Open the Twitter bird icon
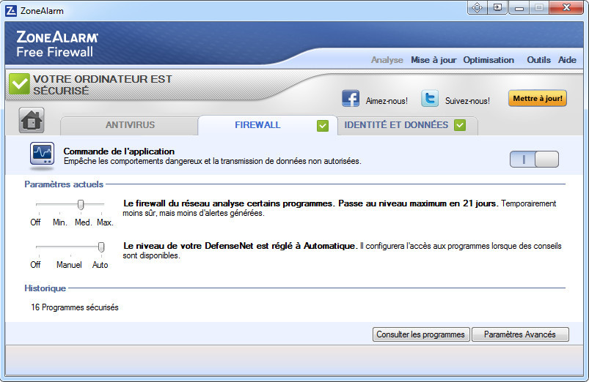The image size is (589, 382). 430,98
